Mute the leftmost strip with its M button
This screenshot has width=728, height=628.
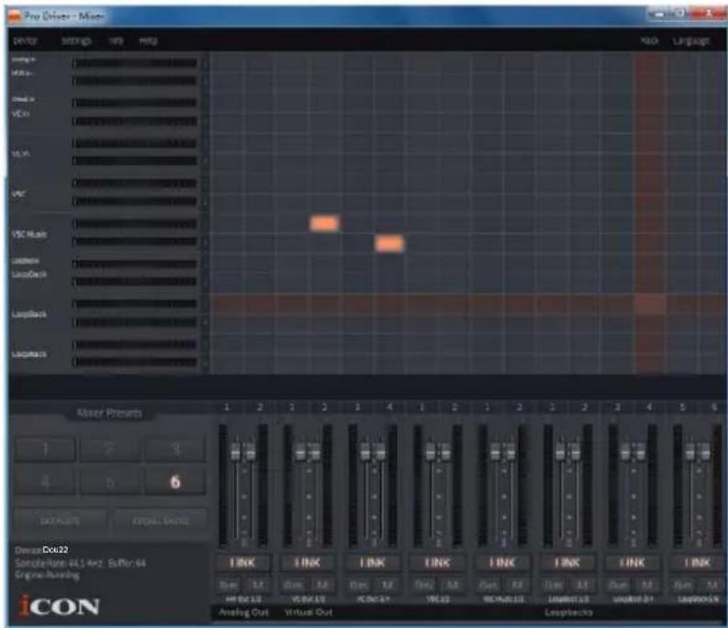click(x=257, y=584)
